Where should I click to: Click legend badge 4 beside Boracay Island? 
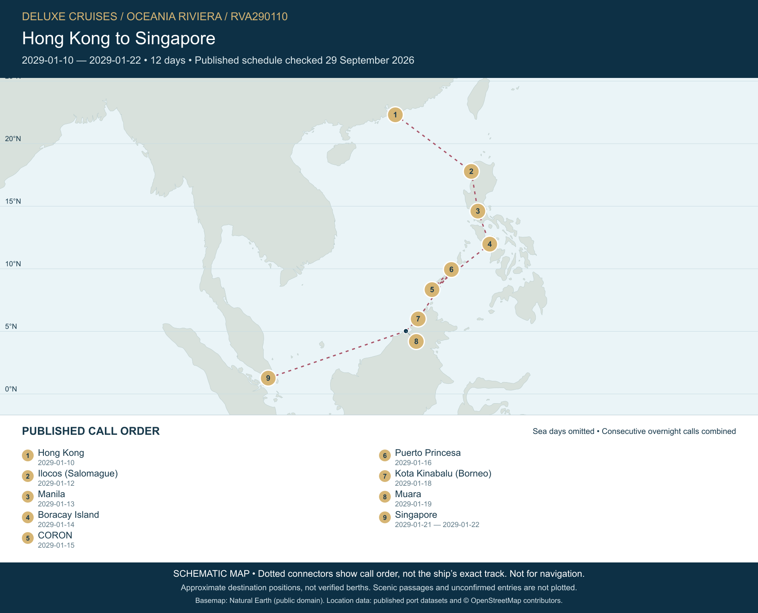pos(28,517)
